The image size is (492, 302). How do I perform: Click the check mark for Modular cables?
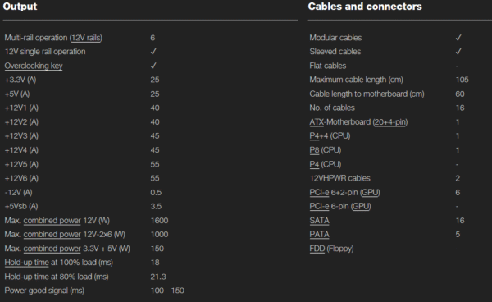coord(458,38)
